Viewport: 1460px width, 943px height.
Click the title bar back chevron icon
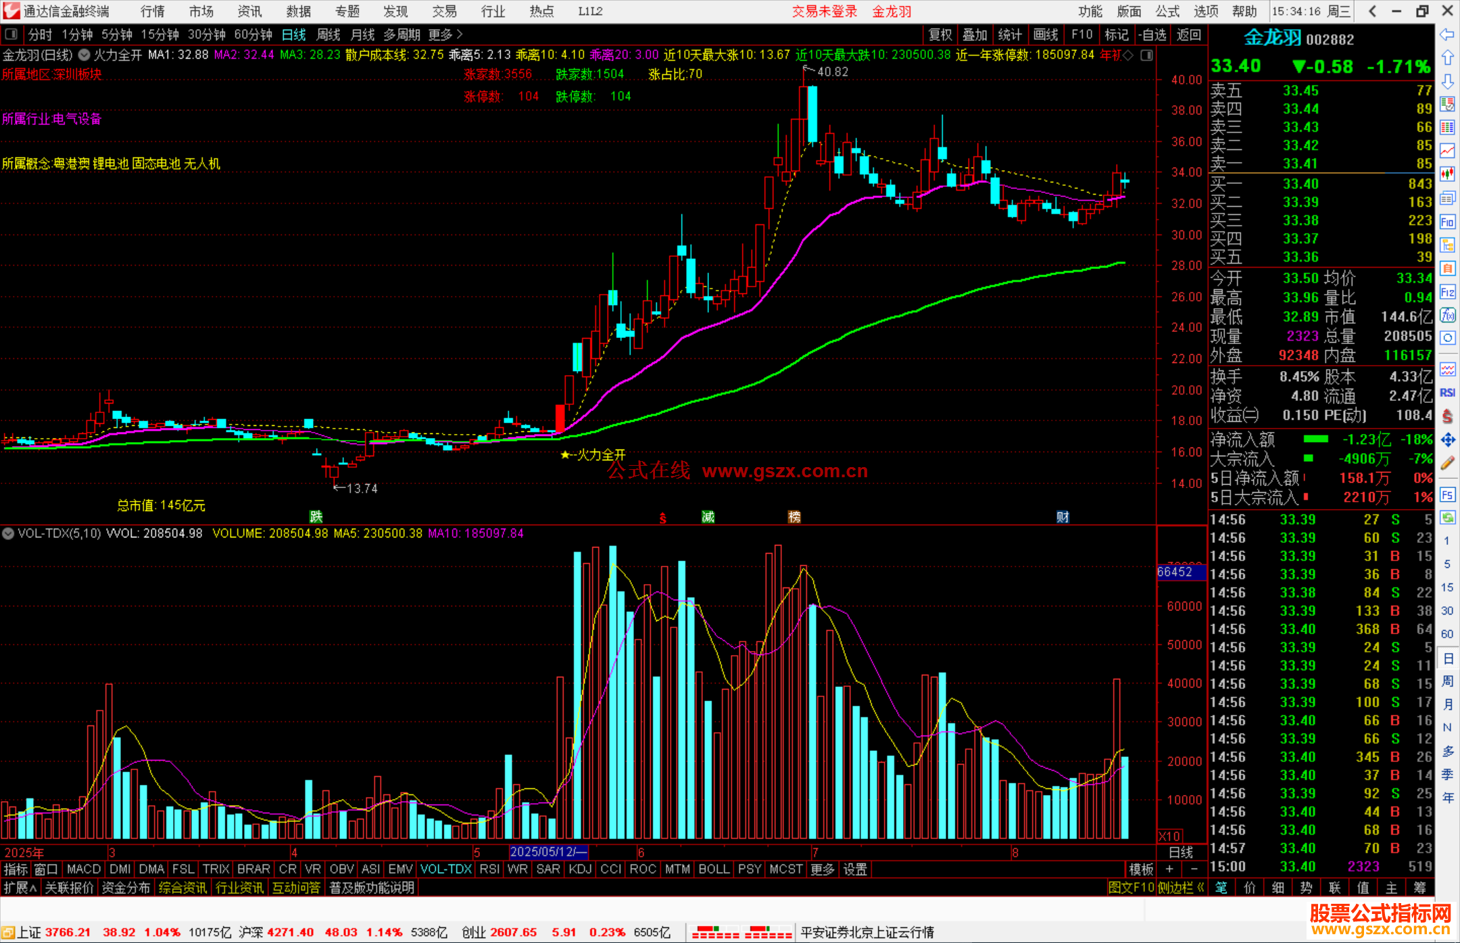click(x=1372, y=11)
